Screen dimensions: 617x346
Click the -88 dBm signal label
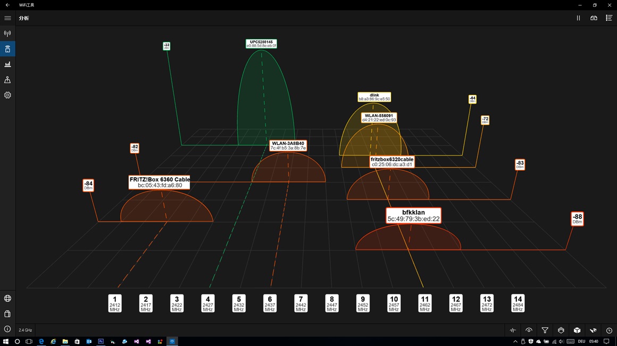577,218
